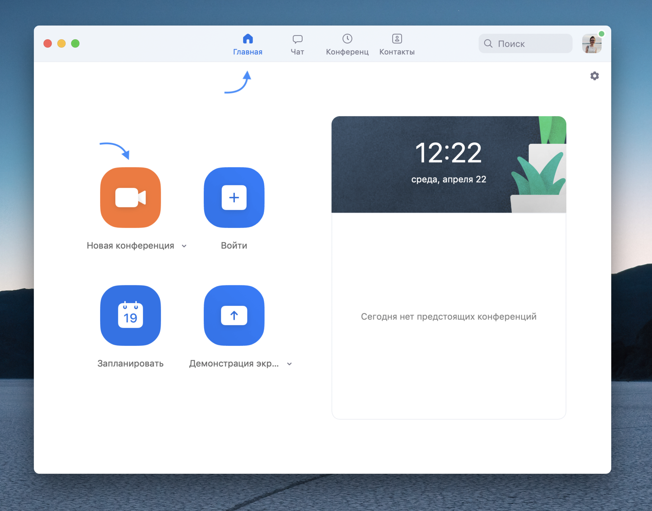Go to the Конференц tab
This screenshot has height=511, width=652.
347,44
